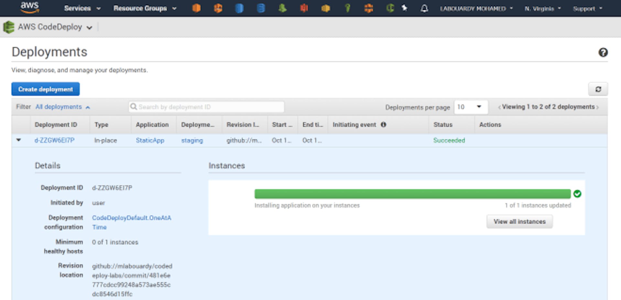Click the Create deployment button
Screen dimensions: 621x300
46,89
